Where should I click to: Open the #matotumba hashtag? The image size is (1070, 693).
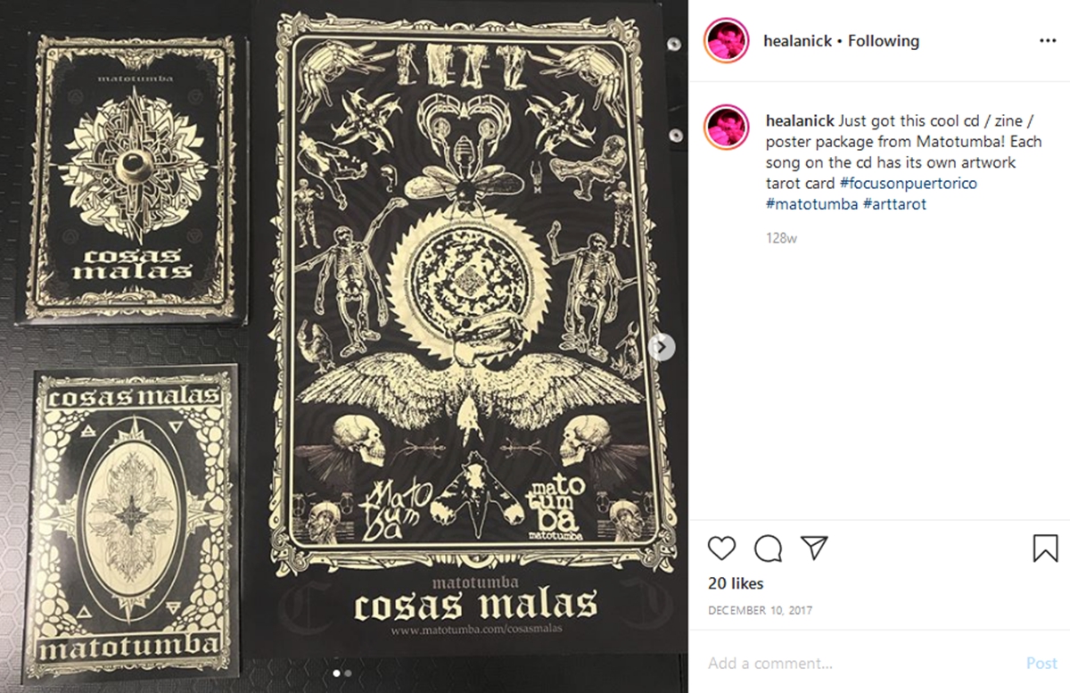coord(810,204)
